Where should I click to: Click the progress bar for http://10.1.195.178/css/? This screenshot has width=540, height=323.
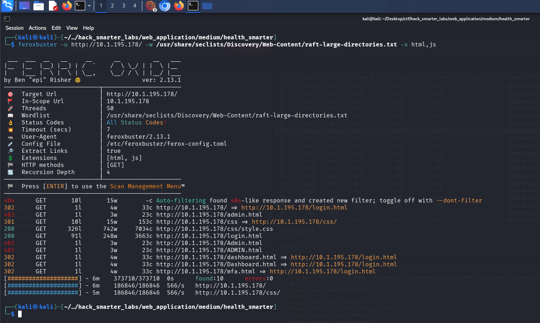pyautogui.click(x=43, y=293)
